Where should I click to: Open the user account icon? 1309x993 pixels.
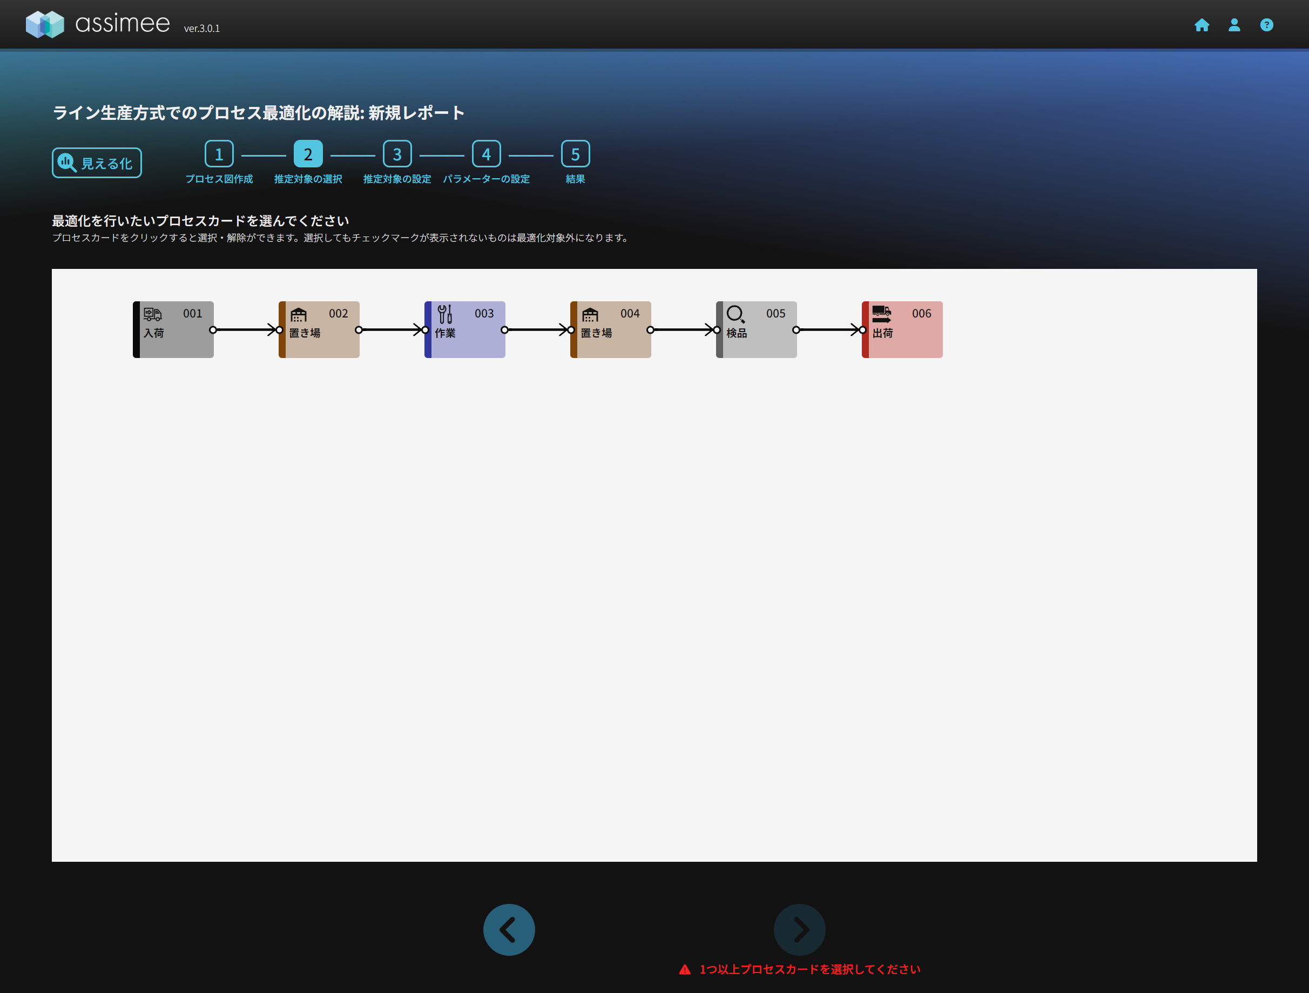1234,25
